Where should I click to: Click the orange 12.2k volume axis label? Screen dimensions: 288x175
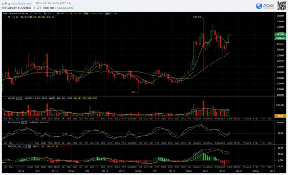pyautogui.click(x=280, y=116)
